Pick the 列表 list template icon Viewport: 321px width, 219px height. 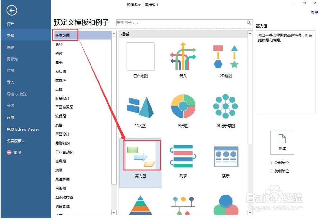click(x=183, y=156)
